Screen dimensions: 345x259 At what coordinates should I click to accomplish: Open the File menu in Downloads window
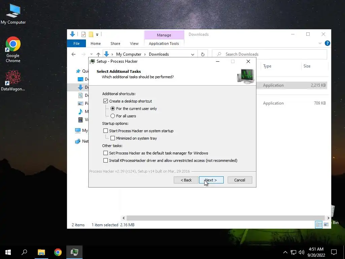(x=76, y=44)
